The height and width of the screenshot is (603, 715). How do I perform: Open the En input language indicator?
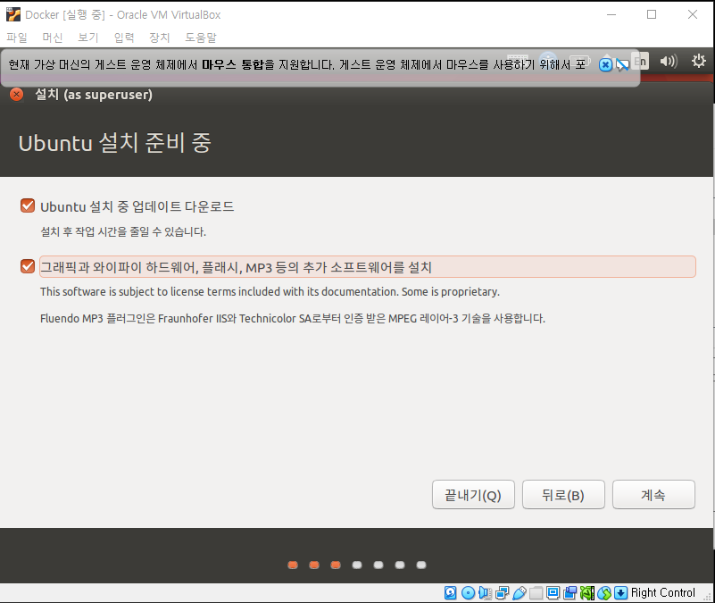point(641,61)
